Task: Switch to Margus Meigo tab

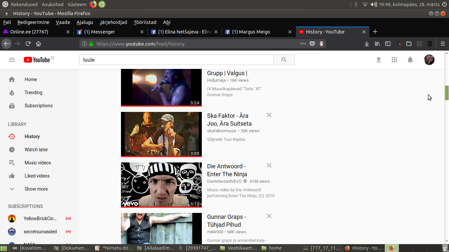Action: [x=258, y=32]
